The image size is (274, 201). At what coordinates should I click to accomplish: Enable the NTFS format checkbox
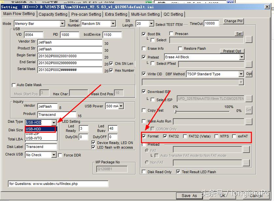(x=216, y=136)
